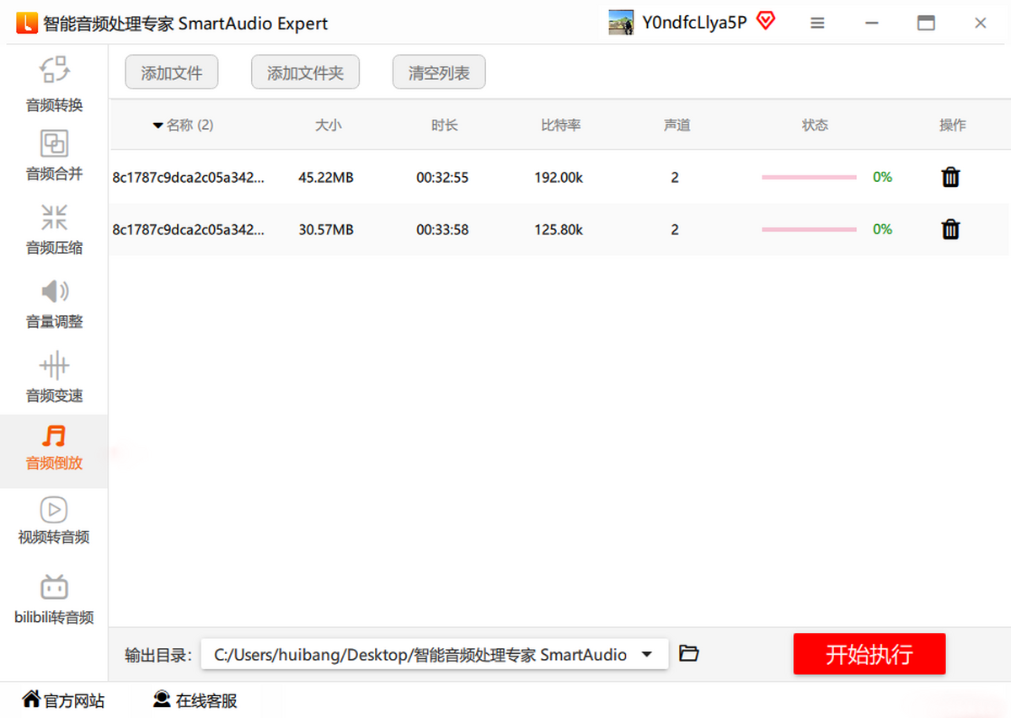
Task: Click progress bar of first file
Action: pos(809,178)
